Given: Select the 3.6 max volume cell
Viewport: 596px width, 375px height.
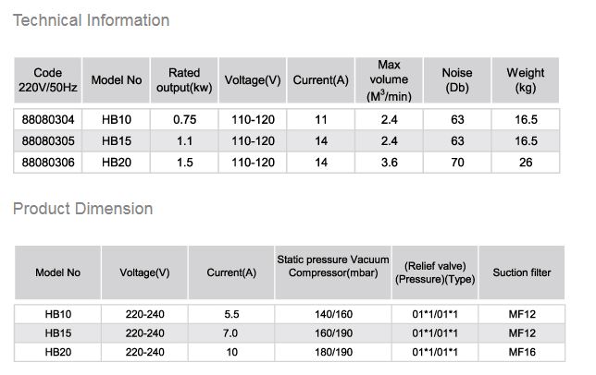Looking at the screenshot, I should 389,163.
